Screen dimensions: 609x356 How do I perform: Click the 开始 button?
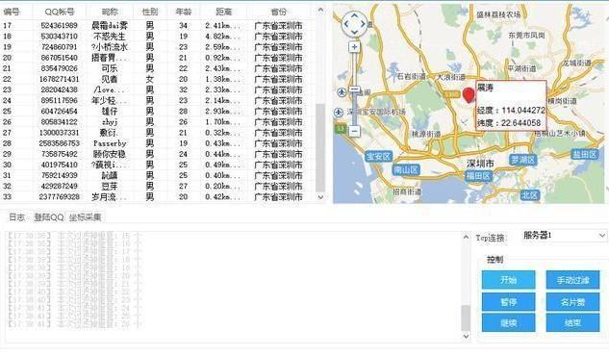tap(508, 280)
